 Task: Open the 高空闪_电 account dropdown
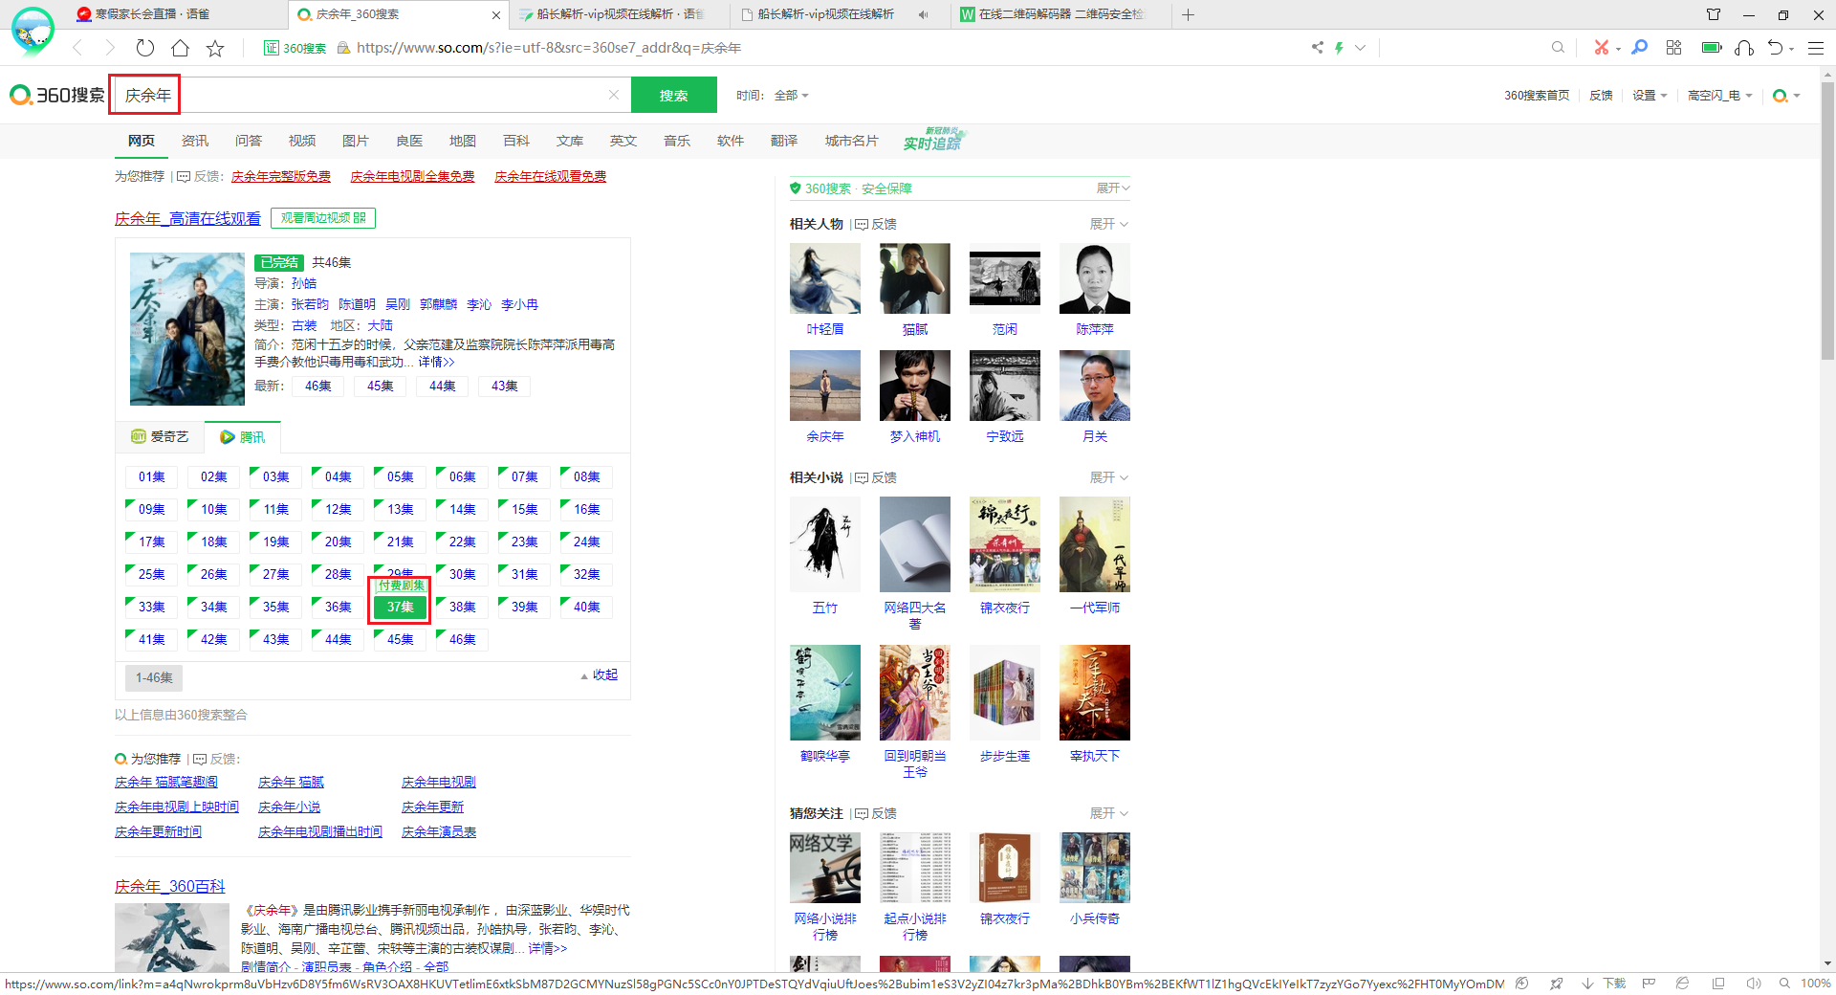tap(1720, 96)
